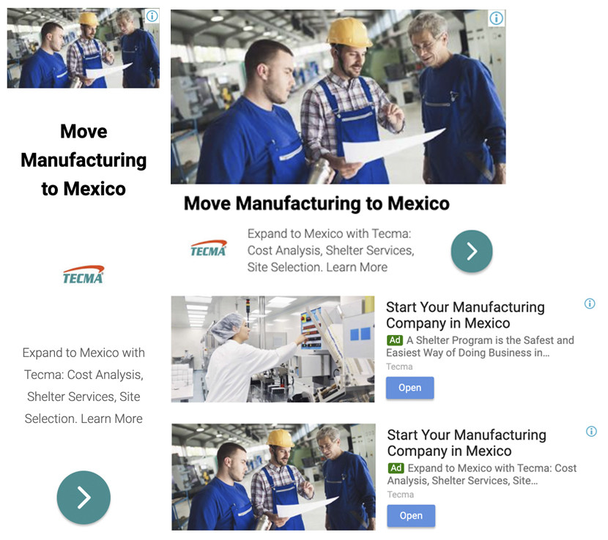
Task: Click the green Ad badge in the Shelter Program ad
Action: [x=395, y=340]
